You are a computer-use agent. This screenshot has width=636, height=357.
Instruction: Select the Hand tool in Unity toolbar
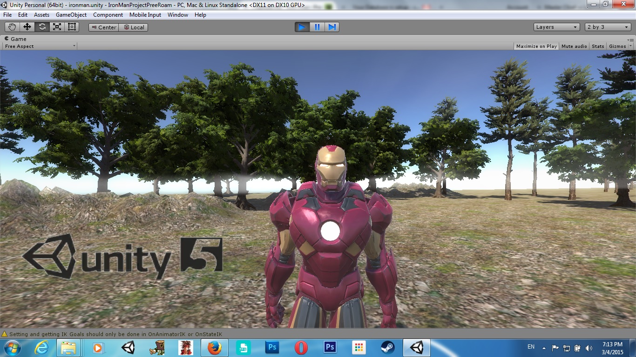(x=13, y=27)
